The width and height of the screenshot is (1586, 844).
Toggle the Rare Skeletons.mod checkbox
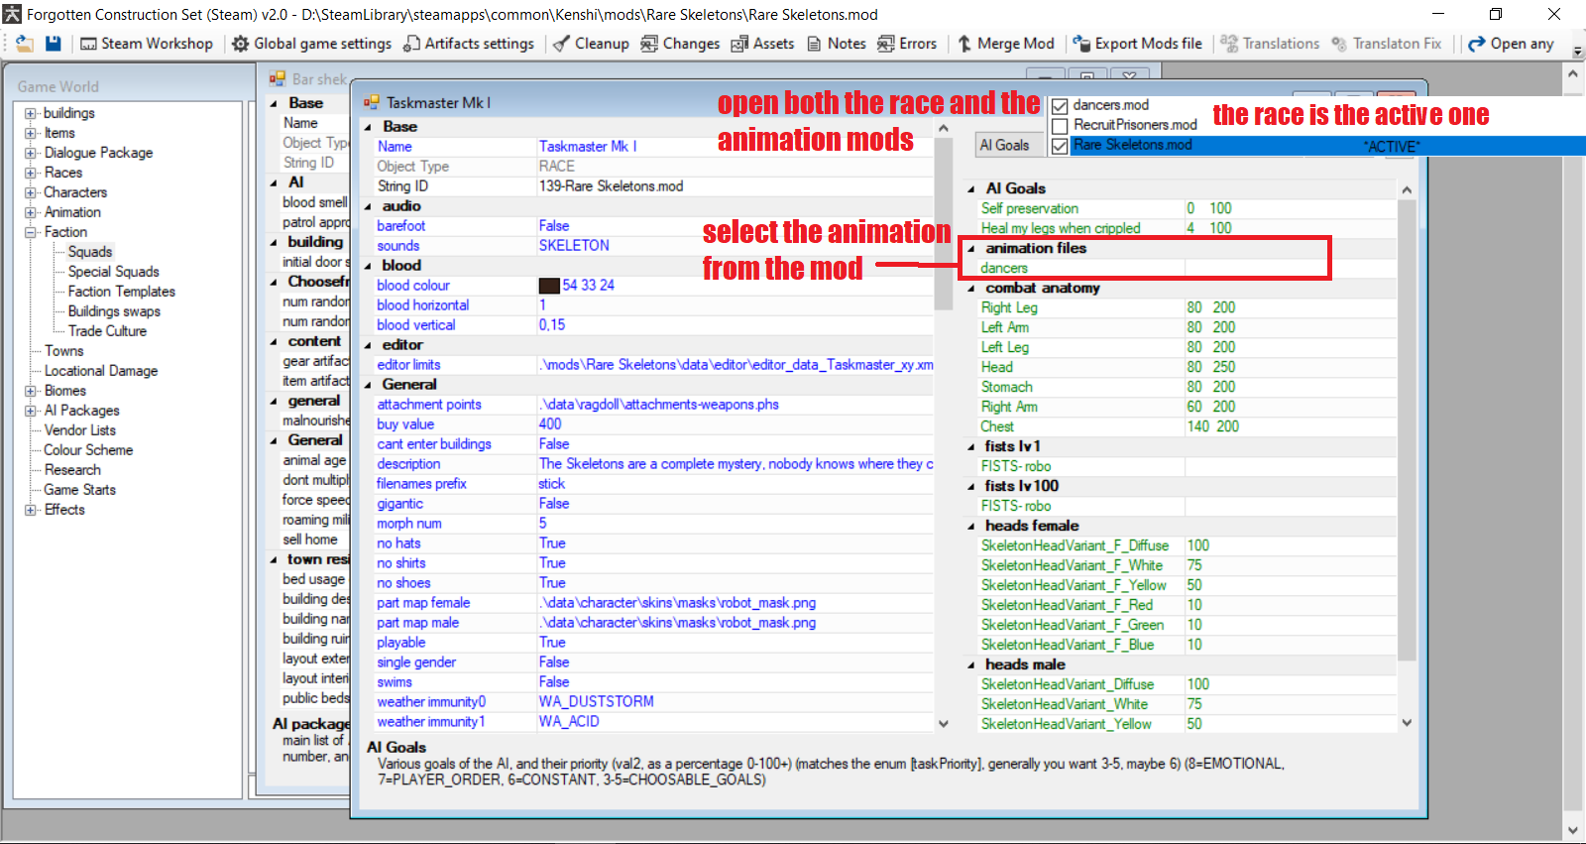point(1060,146)
